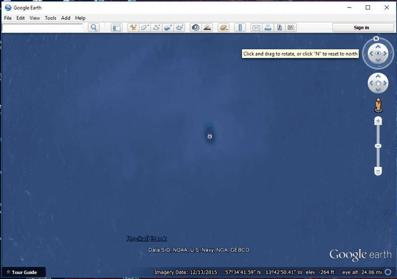Click the Data SIO, NOAA attribution text

point(199,250)
